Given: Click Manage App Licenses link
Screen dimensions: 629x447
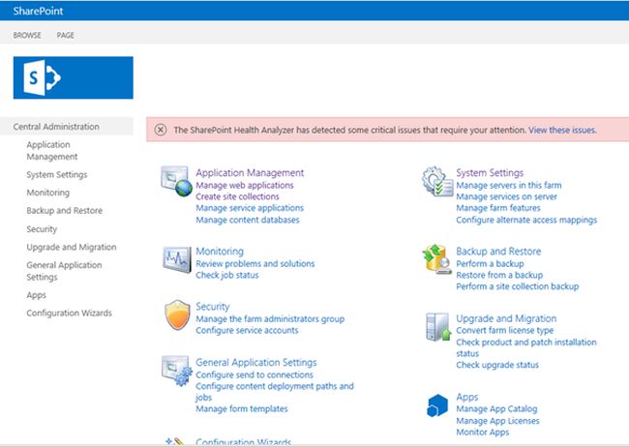Looking at the screenshot, I should (x=497, y=421).
